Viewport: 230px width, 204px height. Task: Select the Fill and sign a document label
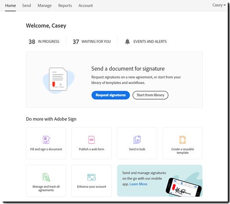46,149
